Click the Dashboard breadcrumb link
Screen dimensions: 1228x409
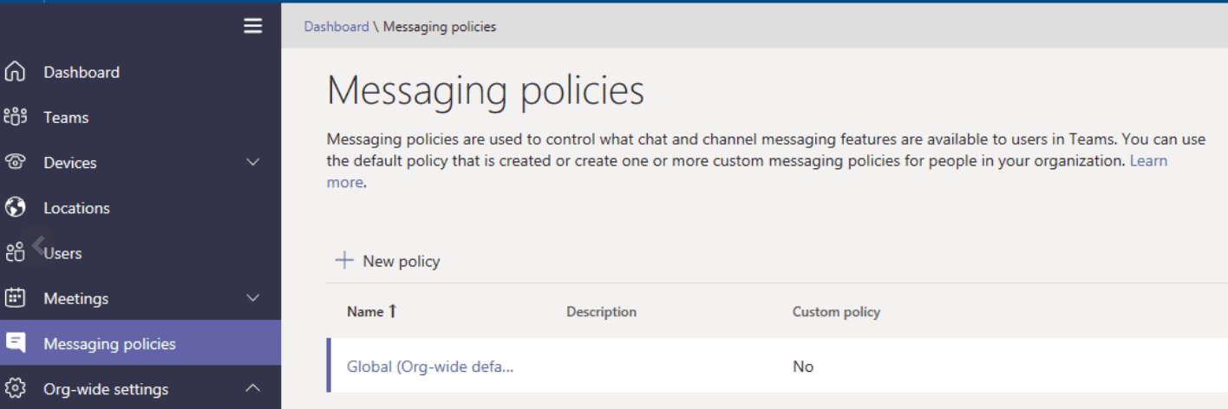coord(336,26)
